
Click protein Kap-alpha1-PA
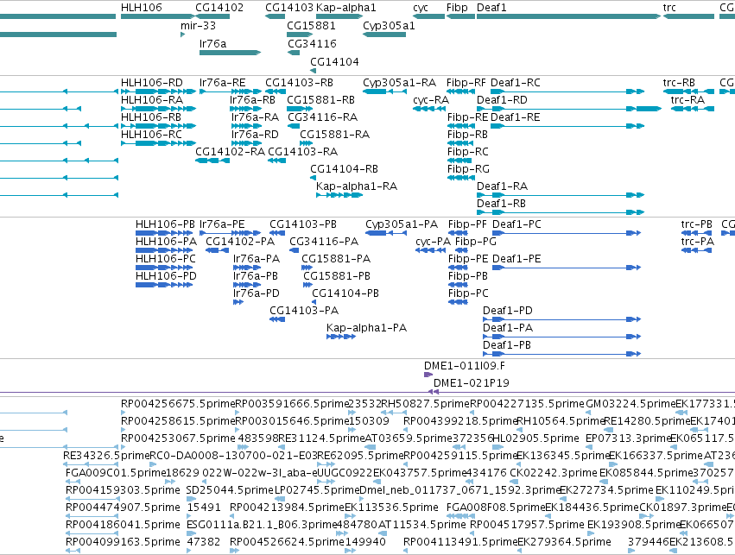coord(341,337)
